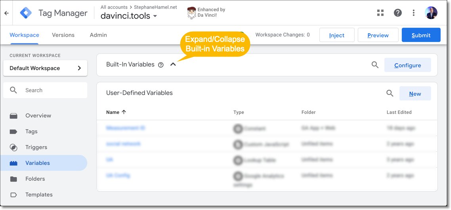Click the Tag Manager logo icon
The image size is (451, 210).
point(26,13)
